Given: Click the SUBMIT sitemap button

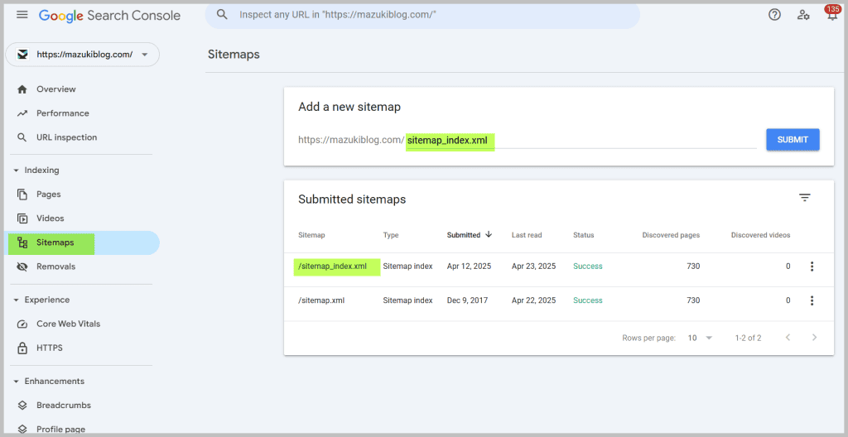Looking at the screenshot, I should click(793, 140).
